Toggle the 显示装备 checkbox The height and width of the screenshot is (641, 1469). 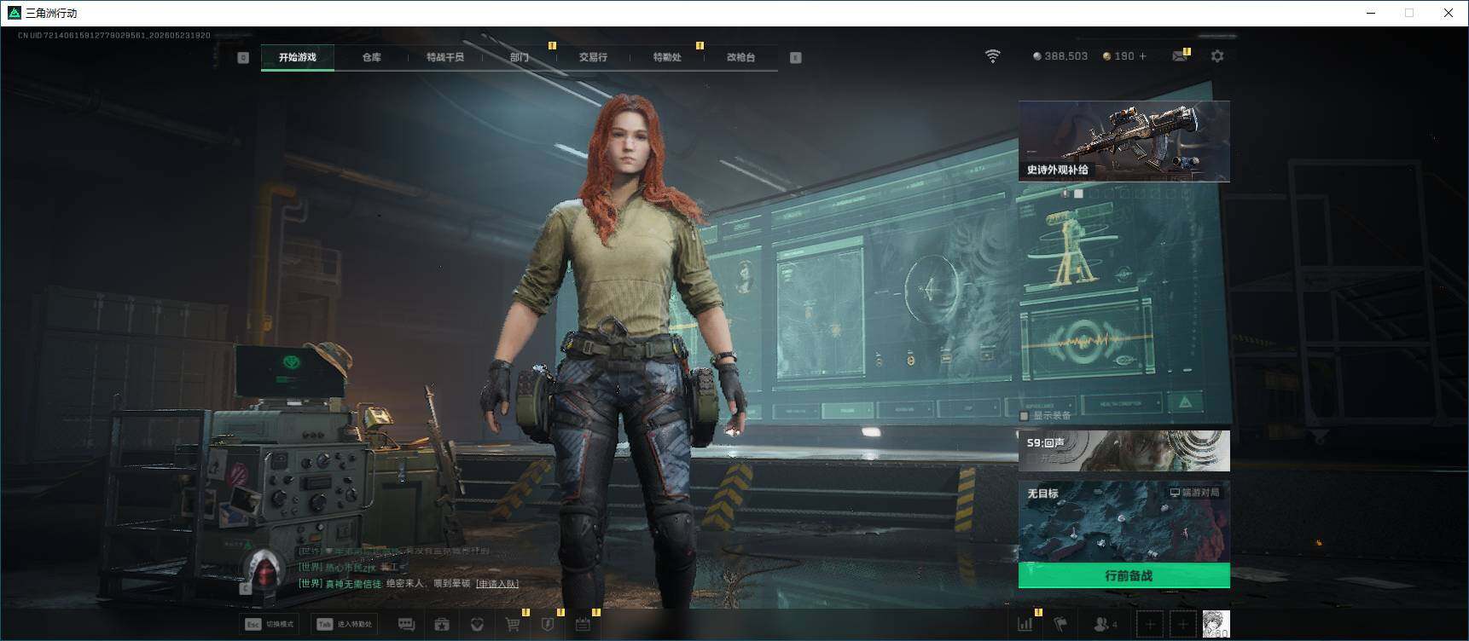coord(1025,416)
